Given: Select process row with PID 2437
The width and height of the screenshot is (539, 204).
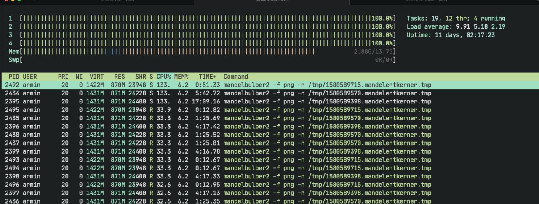Looking at the screenshot, I should 269,143.
